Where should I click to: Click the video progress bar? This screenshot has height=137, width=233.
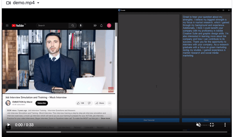116,132
